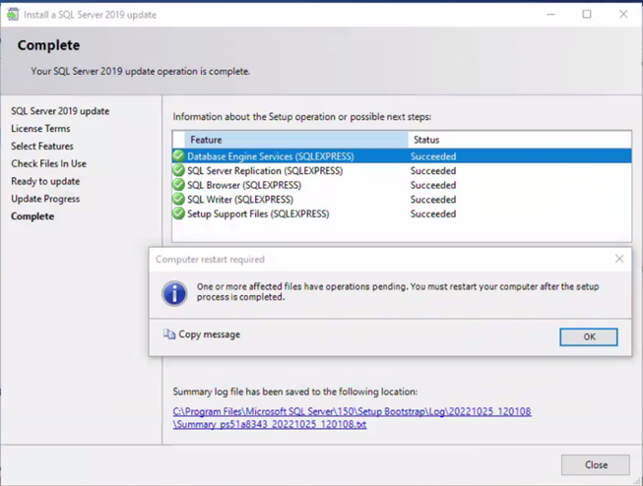Click the License Terms step in sidebar
The height and width of the screenshot is (486, 643).
(40, 129)
